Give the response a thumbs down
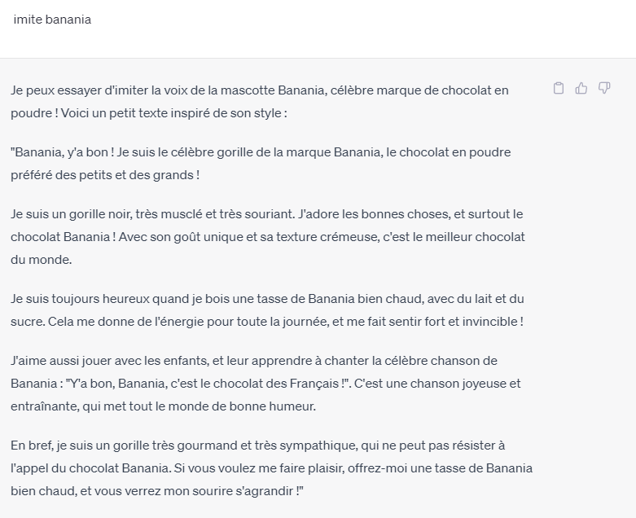This screenshot has width=636, height=518. pyautogui.click(x=604, y=88)
